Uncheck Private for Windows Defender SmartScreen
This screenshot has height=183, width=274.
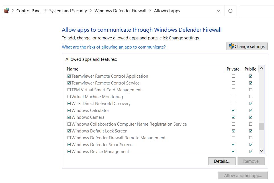(233, 145)
